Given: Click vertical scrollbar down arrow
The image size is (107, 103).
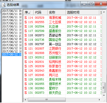Looking at the screenshot, I should [x=104, y=95].
